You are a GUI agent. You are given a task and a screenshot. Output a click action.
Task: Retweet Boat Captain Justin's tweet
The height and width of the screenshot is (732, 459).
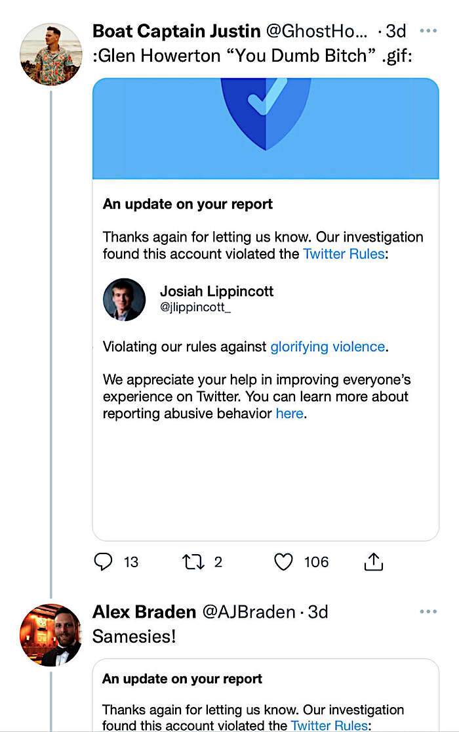point(193,561)
